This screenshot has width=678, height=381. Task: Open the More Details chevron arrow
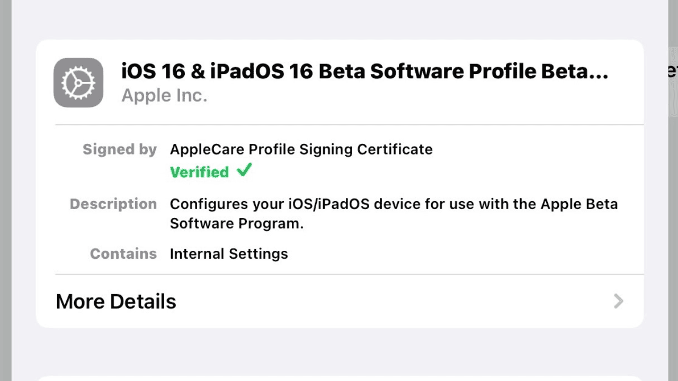(618, 302)
